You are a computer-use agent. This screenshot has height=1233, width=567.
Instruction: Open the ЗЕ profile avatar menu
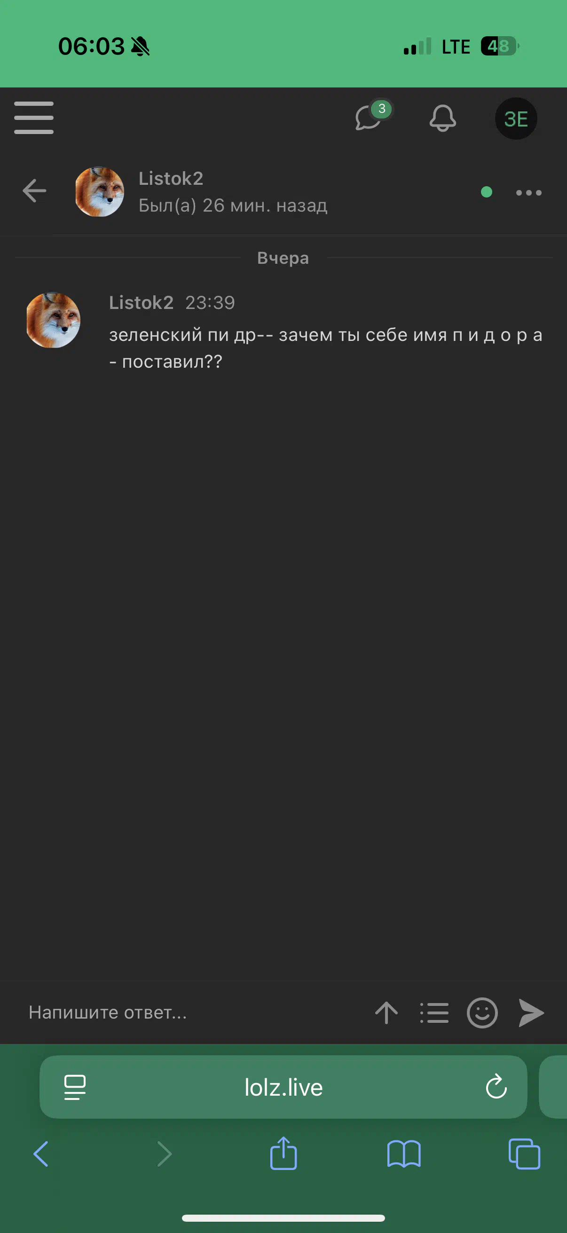pyautogui.click(x=516, y=119)
